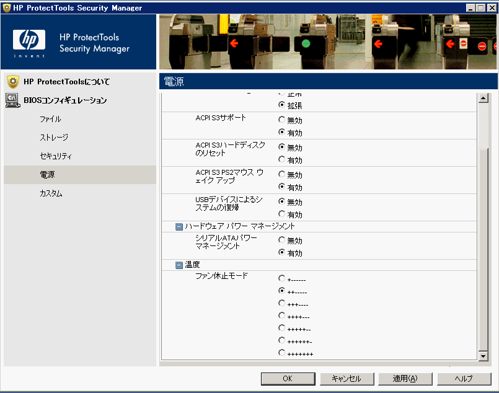Set シリアルATAパワーマネージメント to 無効
This screenshot has width=499, height=393.
coord(281,240)
